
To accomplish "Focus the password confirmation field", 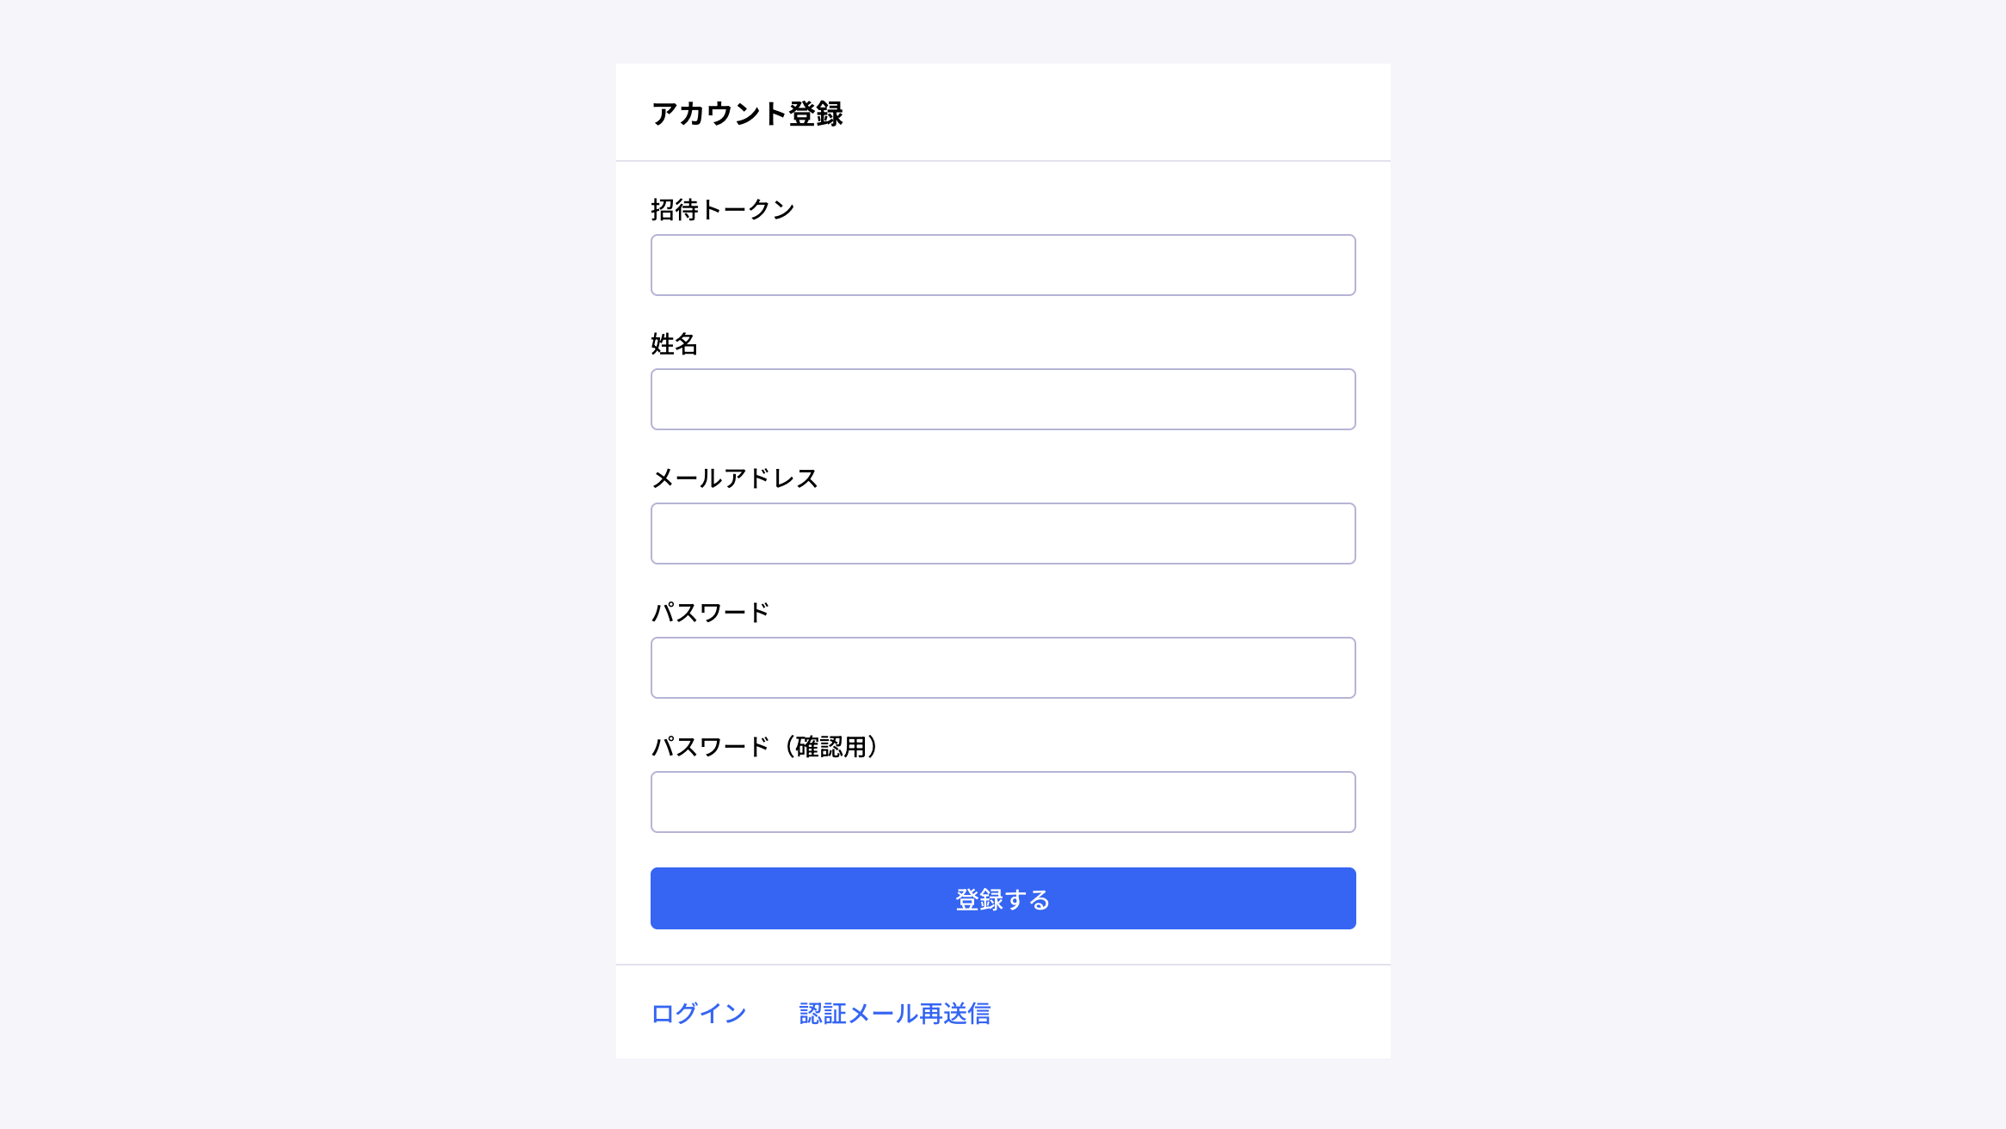I will coord(1003,801).
